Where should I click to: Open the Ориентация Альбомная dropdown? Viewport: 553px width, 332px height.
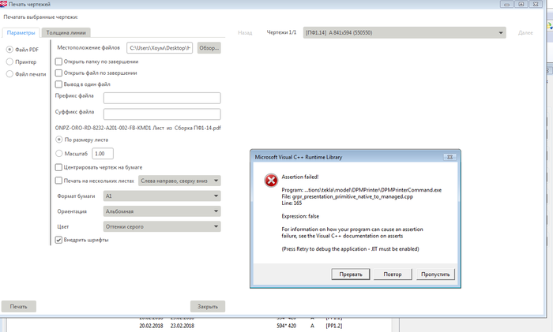(162, 211)
